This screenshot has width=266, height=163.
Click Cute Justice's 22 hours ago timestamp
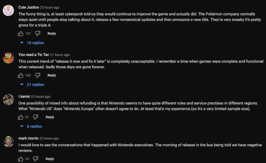coord(50,7)
